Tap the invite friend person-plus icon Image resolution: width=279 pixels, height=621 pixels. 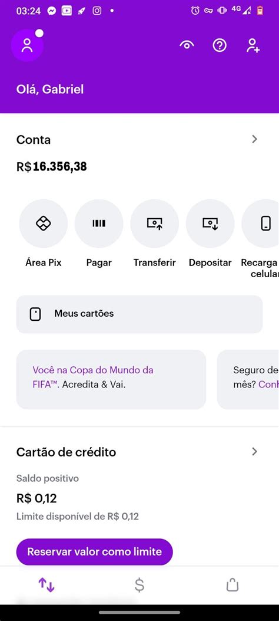tap(253, 45)
